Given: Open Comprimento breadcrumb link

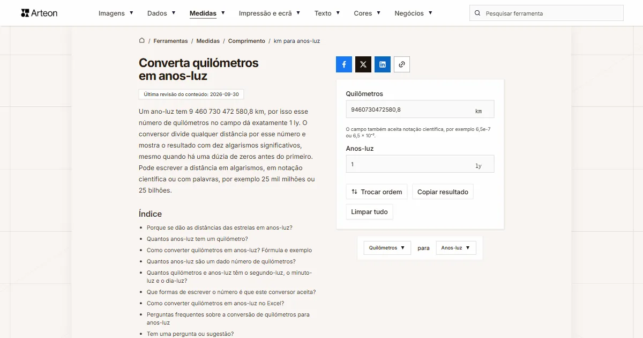Looking at the screenshot, I should point(246,41).
